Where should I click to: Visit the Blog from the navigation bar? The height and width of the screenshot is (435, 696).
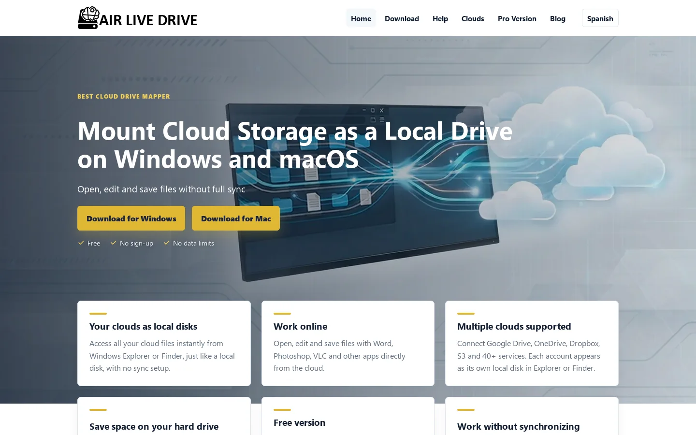click(x=558, y=18)
